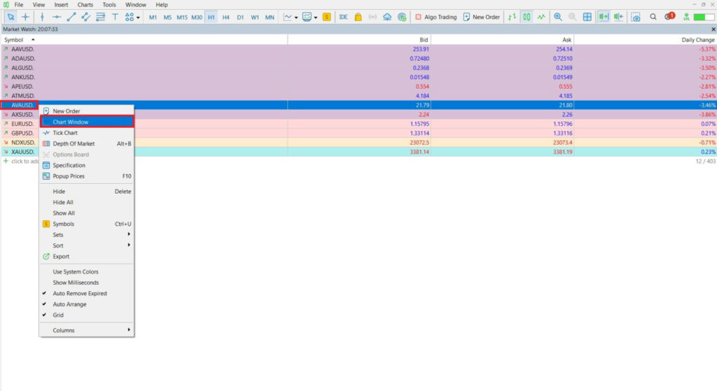This screenshot has height=391, width=717.
Task: Open the search magnifier in toolbar
Action: (653, 17)
